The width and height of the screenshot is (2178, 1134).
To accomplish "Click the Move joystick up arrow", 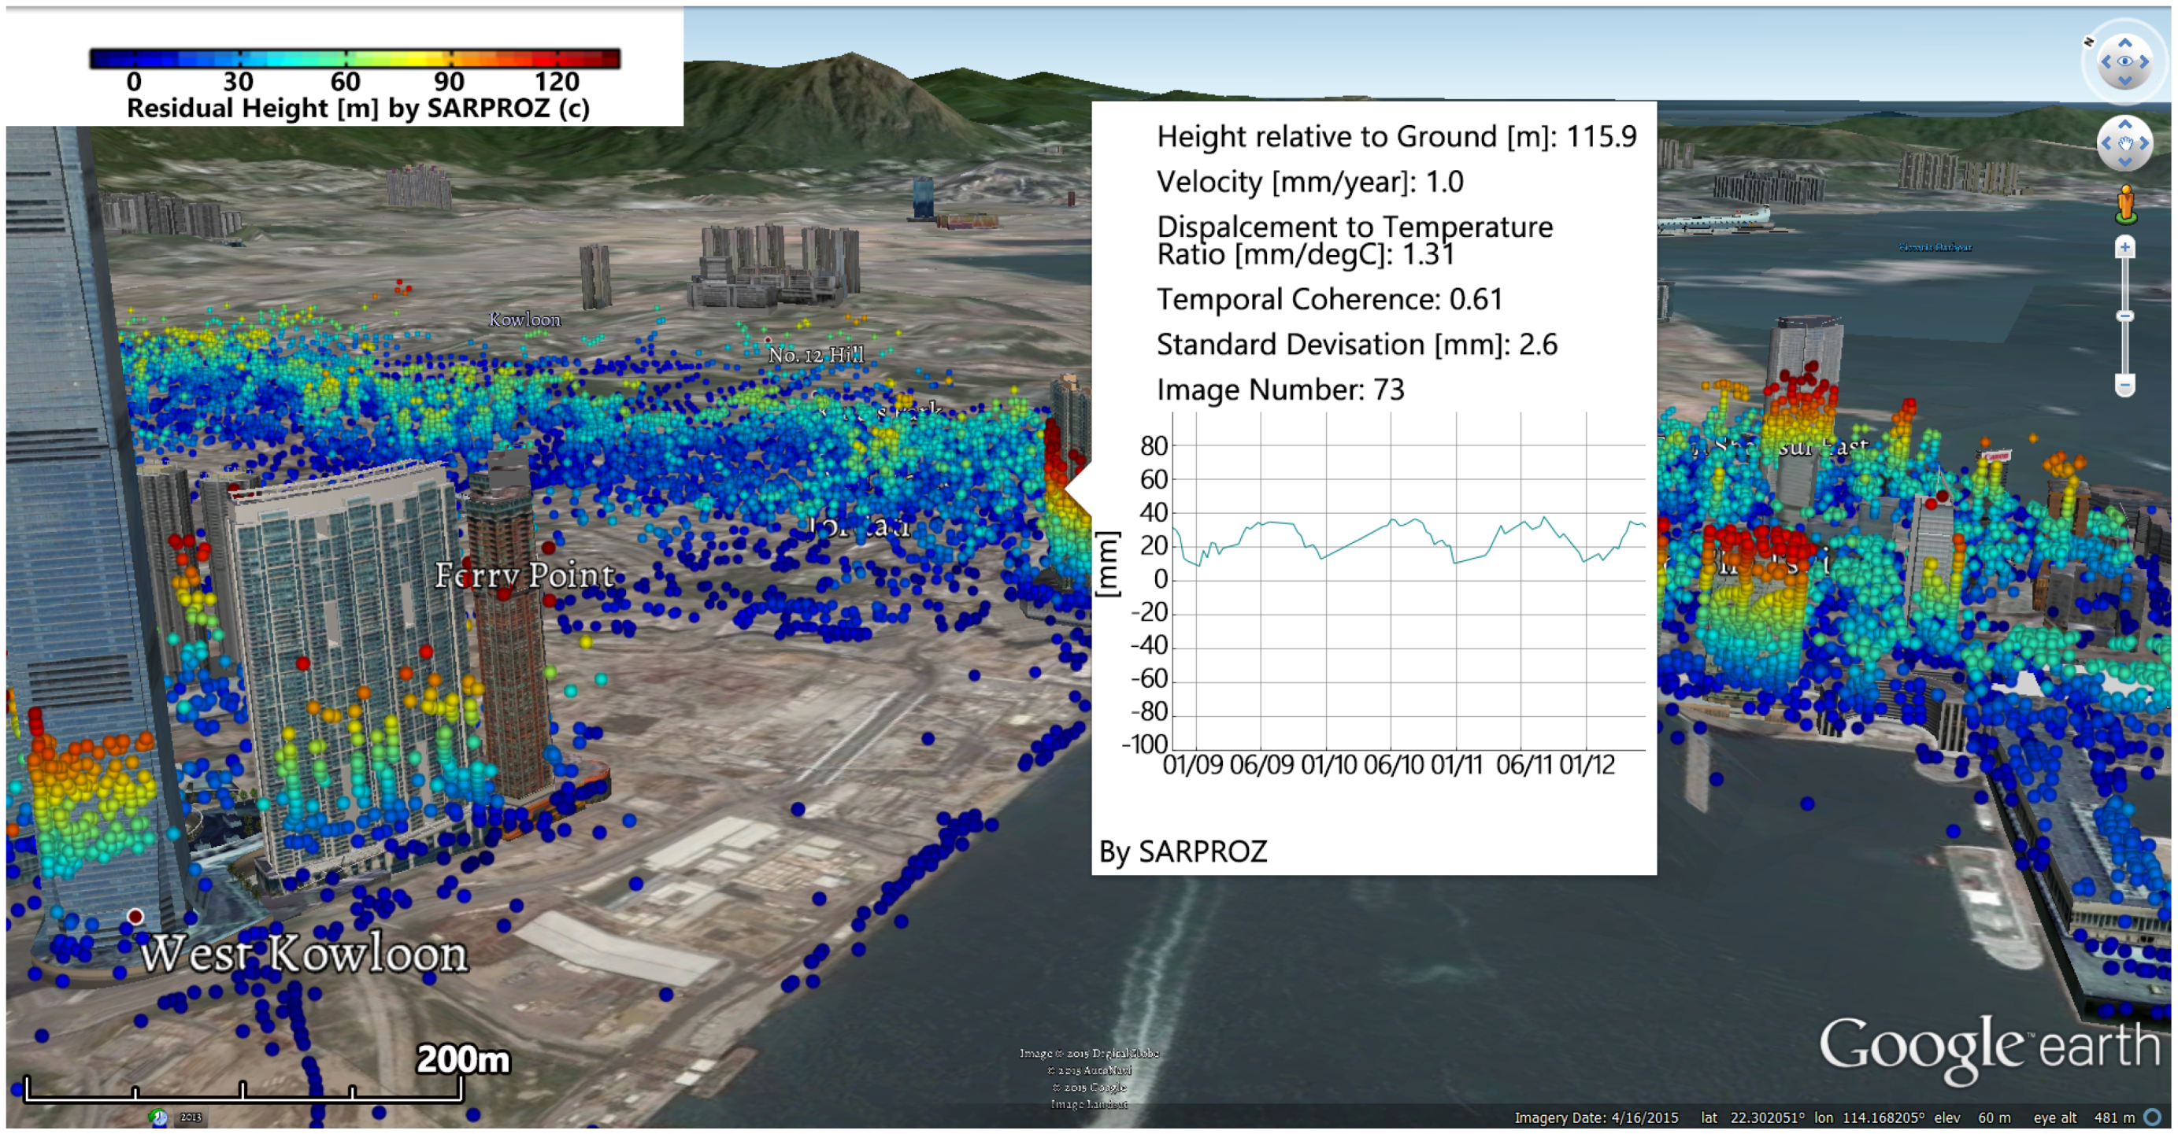I will tap(2124, 124).
